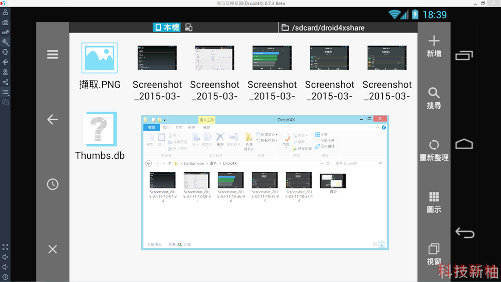Expand the list menu icon with arrow
The width and height of the screenshot is (501, 282).
click(6, 92)
